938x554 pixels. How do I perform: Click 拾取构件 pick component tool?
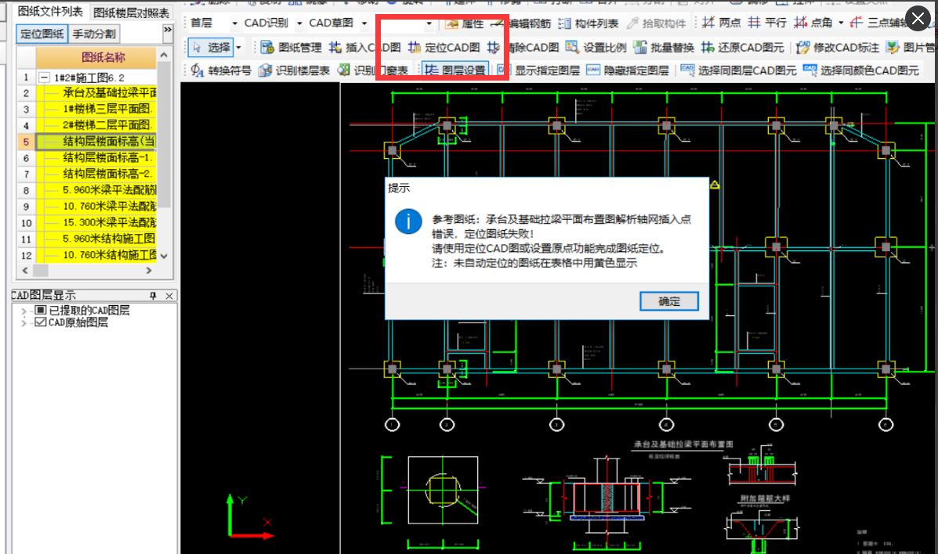[x=656, y=23]
